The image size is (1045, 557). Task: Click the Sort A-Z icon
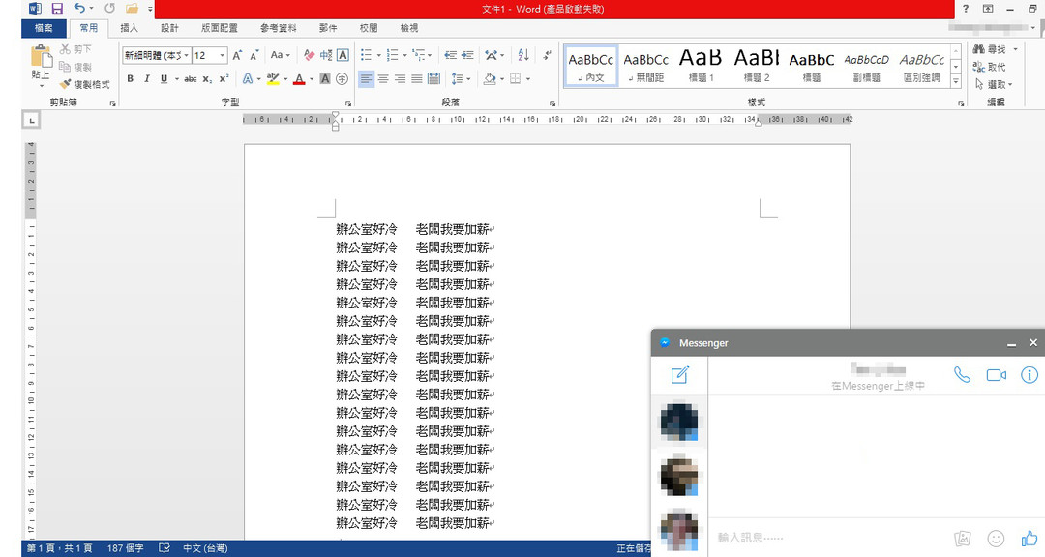[x=523, y=55]
